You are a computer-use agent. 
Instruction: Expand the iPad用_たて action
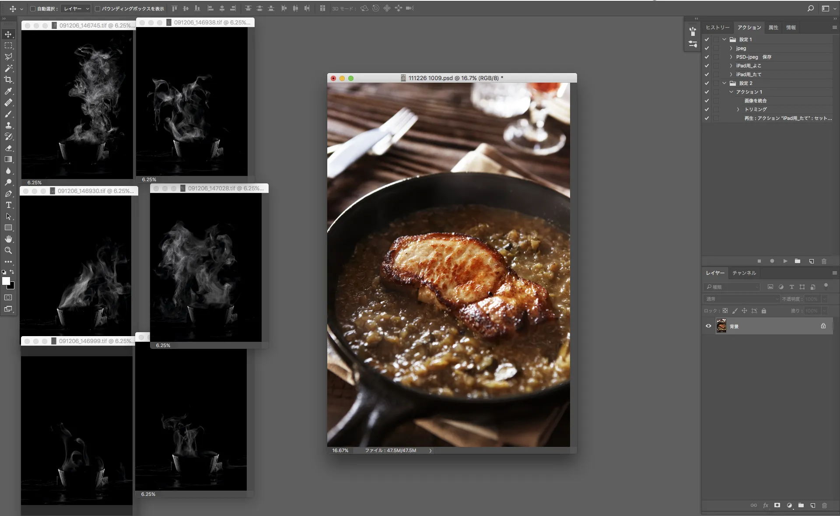tap(731, 74)
